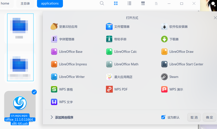Pick LibreOffice Impress icon

tap(54, 64)
